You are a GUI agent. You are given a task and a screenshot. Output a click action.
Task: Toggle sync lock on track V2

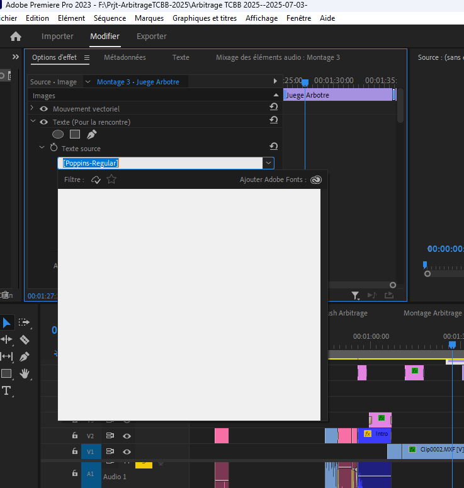110,436
